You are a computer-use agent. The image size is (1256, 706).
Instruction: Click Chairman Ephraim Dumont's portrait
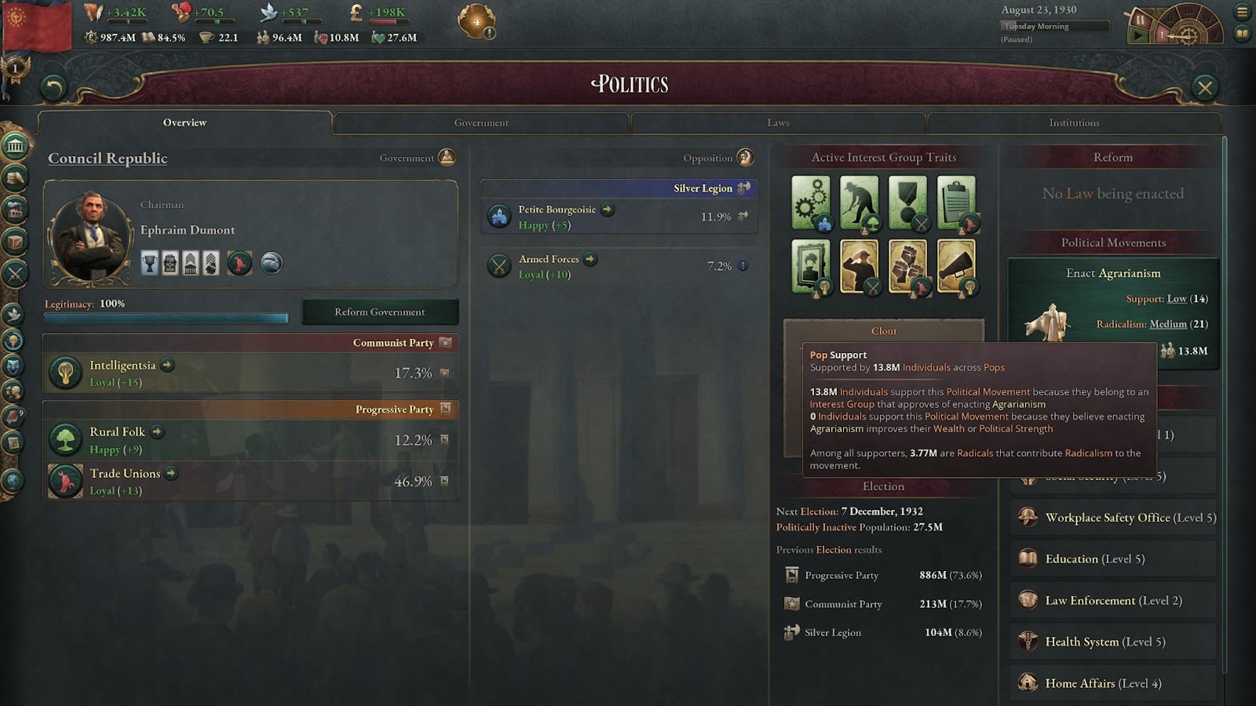point(90,236)
